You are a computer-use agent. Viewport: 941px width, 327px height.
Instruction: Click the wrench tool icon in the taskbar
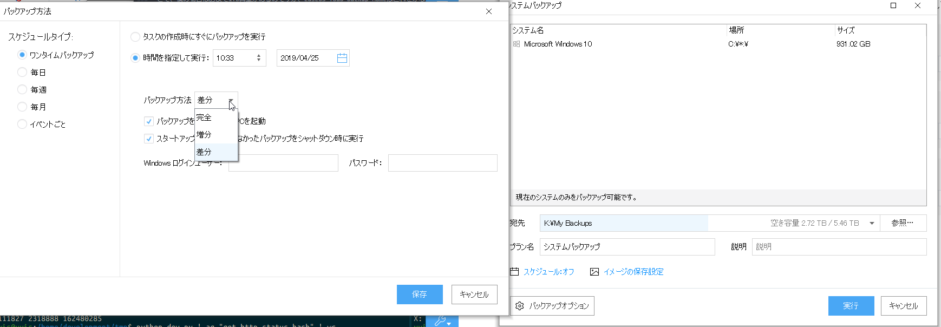pyautogui.click(x=440, y=321)
